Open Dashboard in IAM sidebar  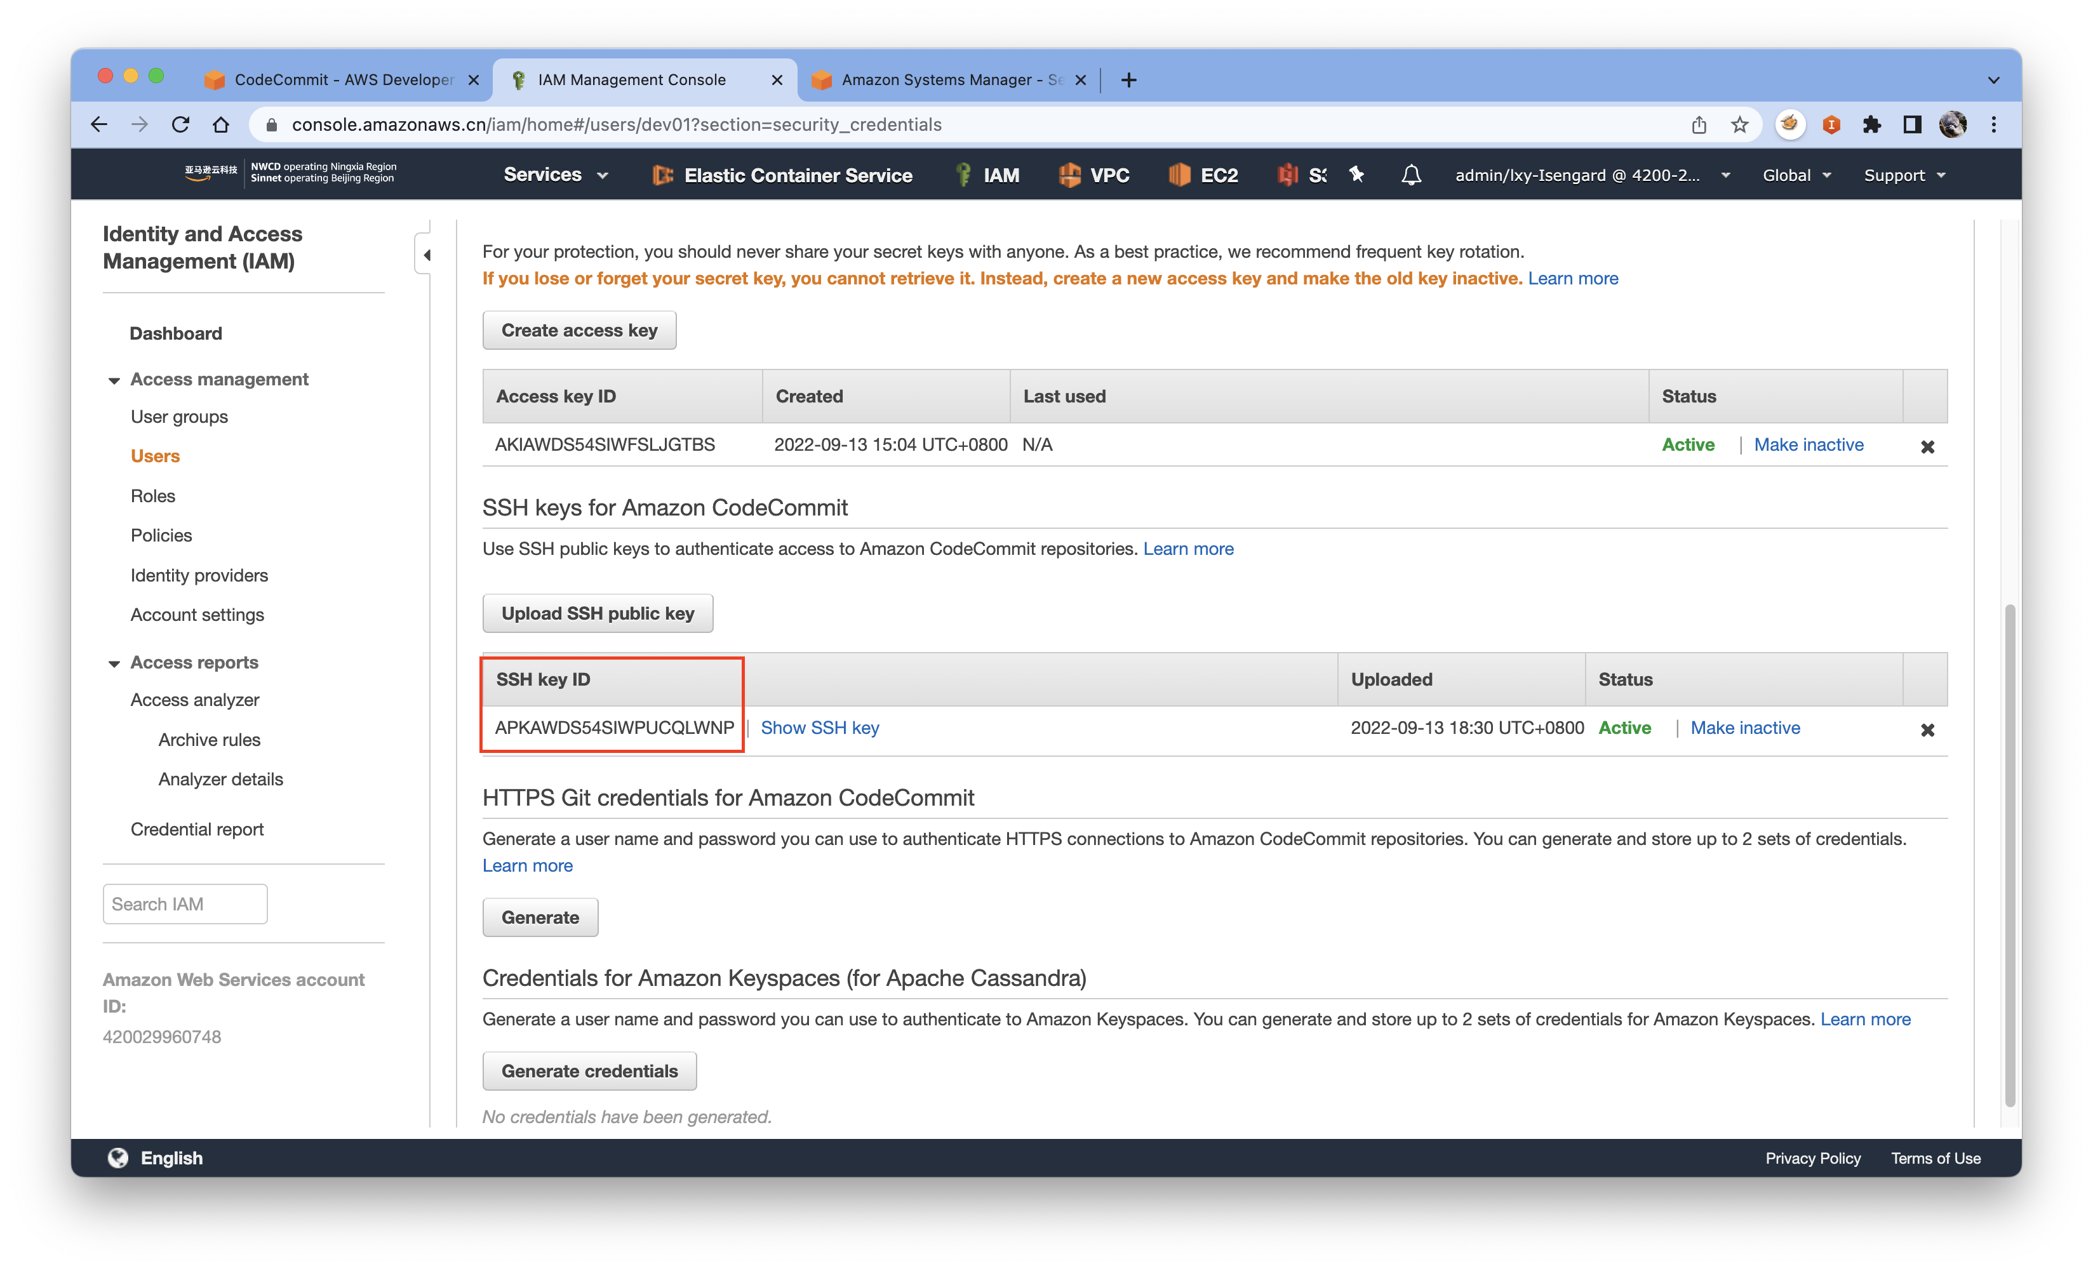point(176,334)
